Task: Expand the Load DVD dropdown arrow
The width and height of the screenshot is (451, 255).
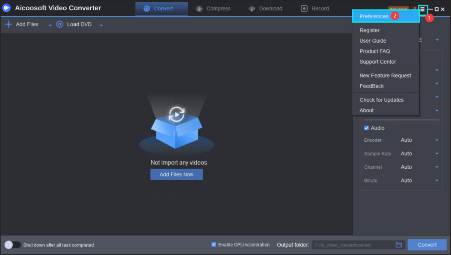Action: click(101, 25)
